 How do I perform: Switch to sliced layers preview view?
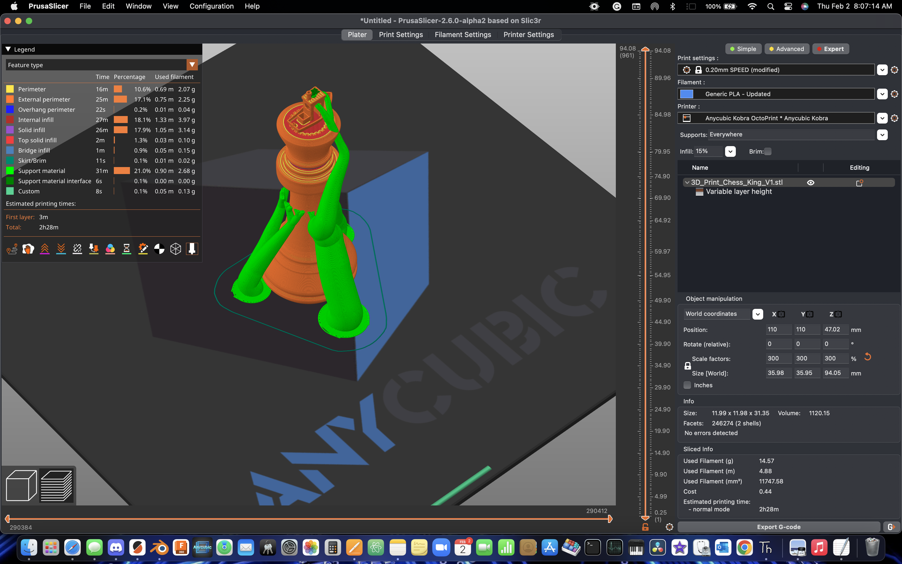click(56, 485)
